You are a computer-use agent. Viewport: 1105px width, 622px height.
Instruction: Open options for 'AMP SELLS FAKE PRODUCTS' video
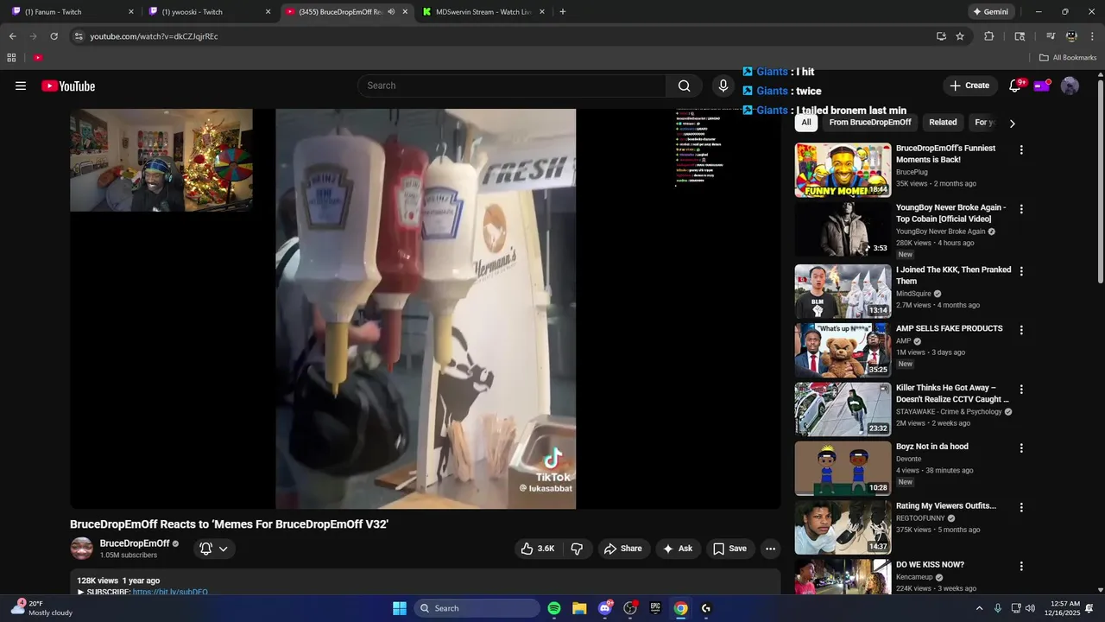coord(1021,330)
